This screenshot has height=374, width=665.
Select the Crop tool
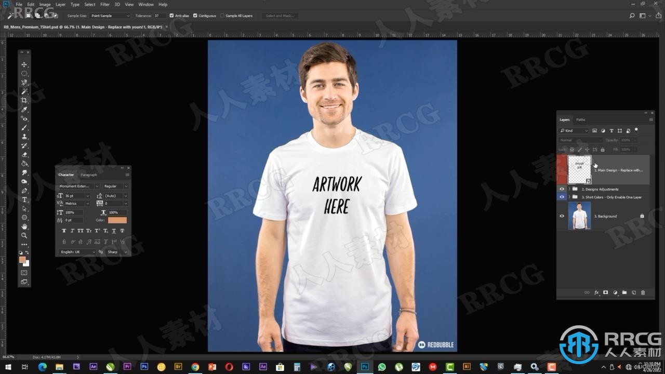tap(24, 100)
